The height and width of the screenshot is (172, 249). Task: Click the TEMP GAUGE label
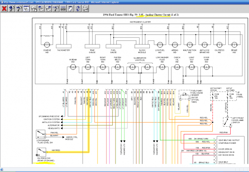click(92, 51)
